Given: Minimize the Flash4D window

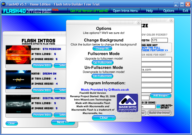Looking at the screenshot, I should tap(176, 4).
